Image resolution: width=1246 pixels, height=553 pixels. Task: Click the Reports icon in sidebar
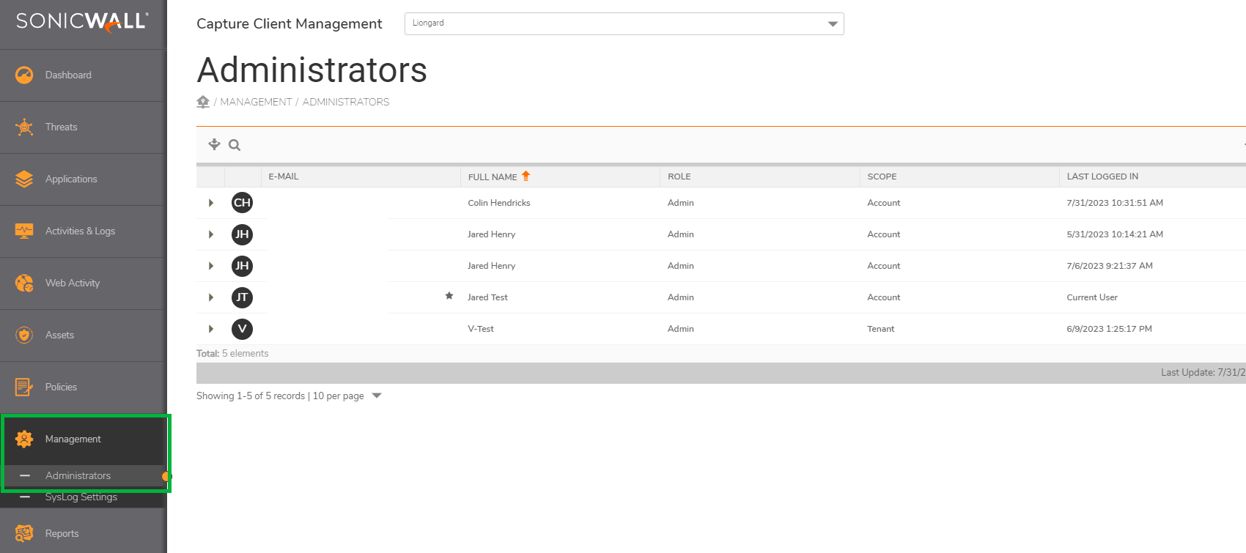(24, 533)
